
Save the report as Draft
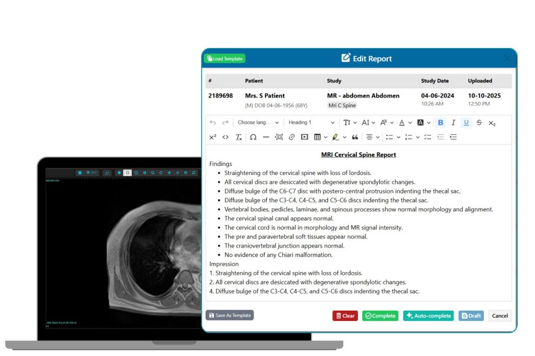click(x=471, y=315)
